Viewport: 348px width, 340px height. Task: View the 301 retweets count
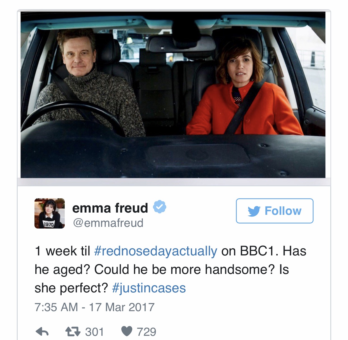[x=94, y=332]
